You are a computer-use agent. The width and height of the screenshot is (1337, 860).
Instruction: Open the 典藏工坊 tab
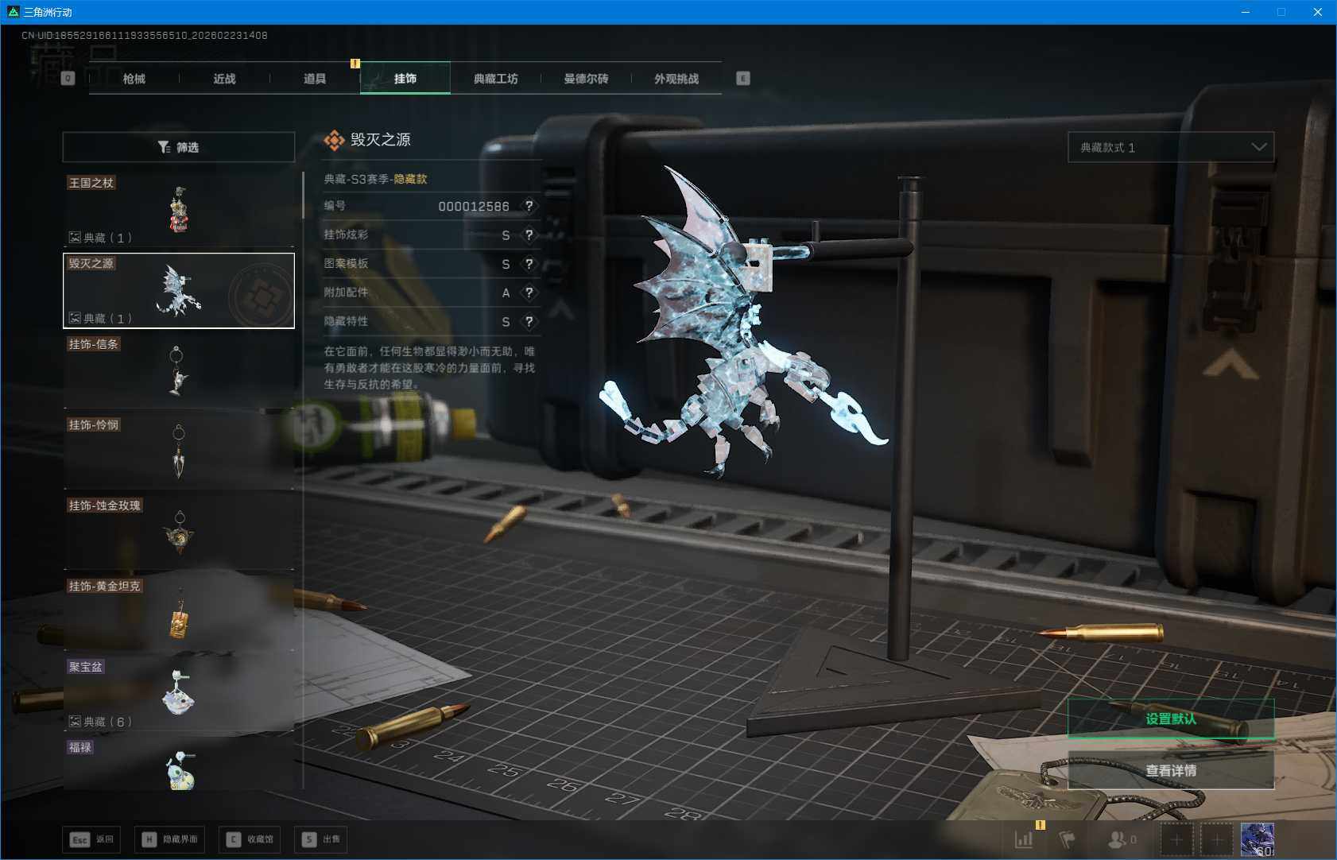(495, 79)
